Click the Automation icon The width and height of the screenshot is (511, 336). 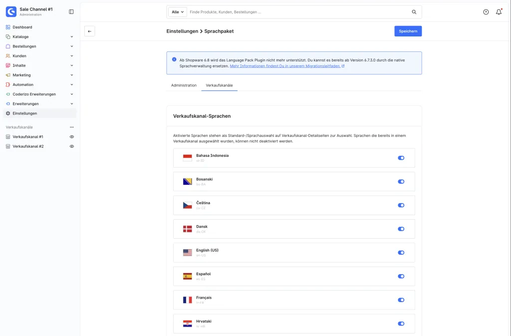click(8, 84)
